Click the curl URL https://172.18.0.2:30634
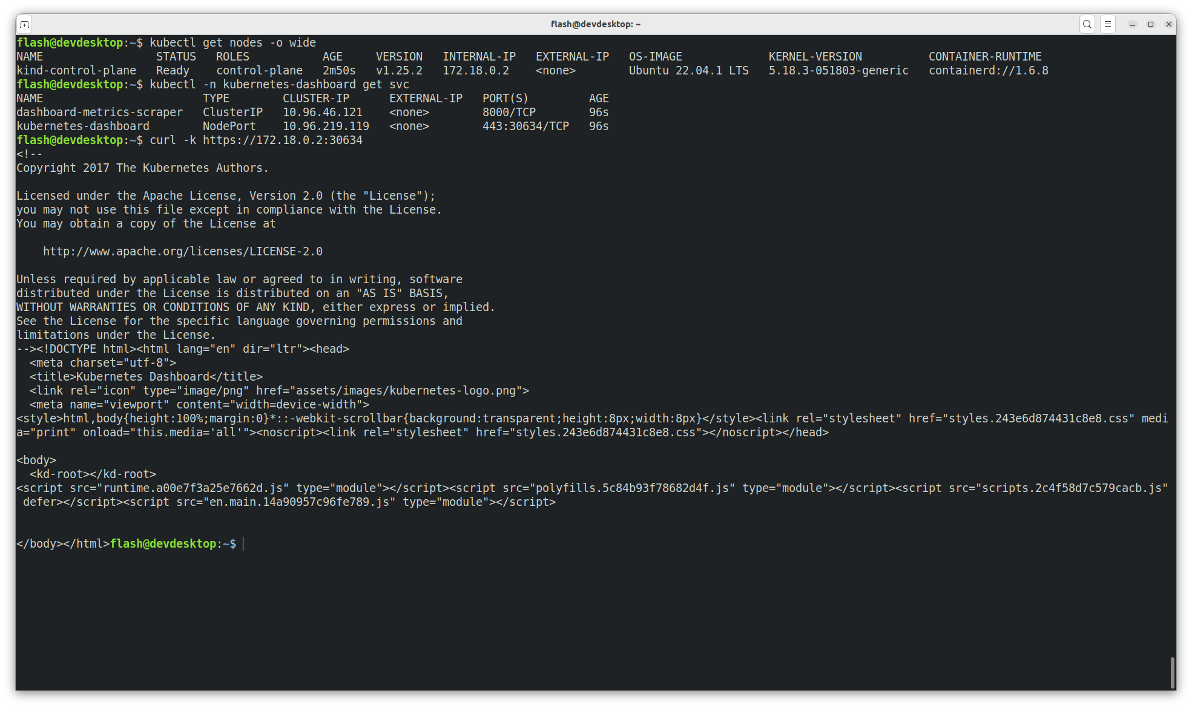The image size is (1192, 708). [283, 140]
